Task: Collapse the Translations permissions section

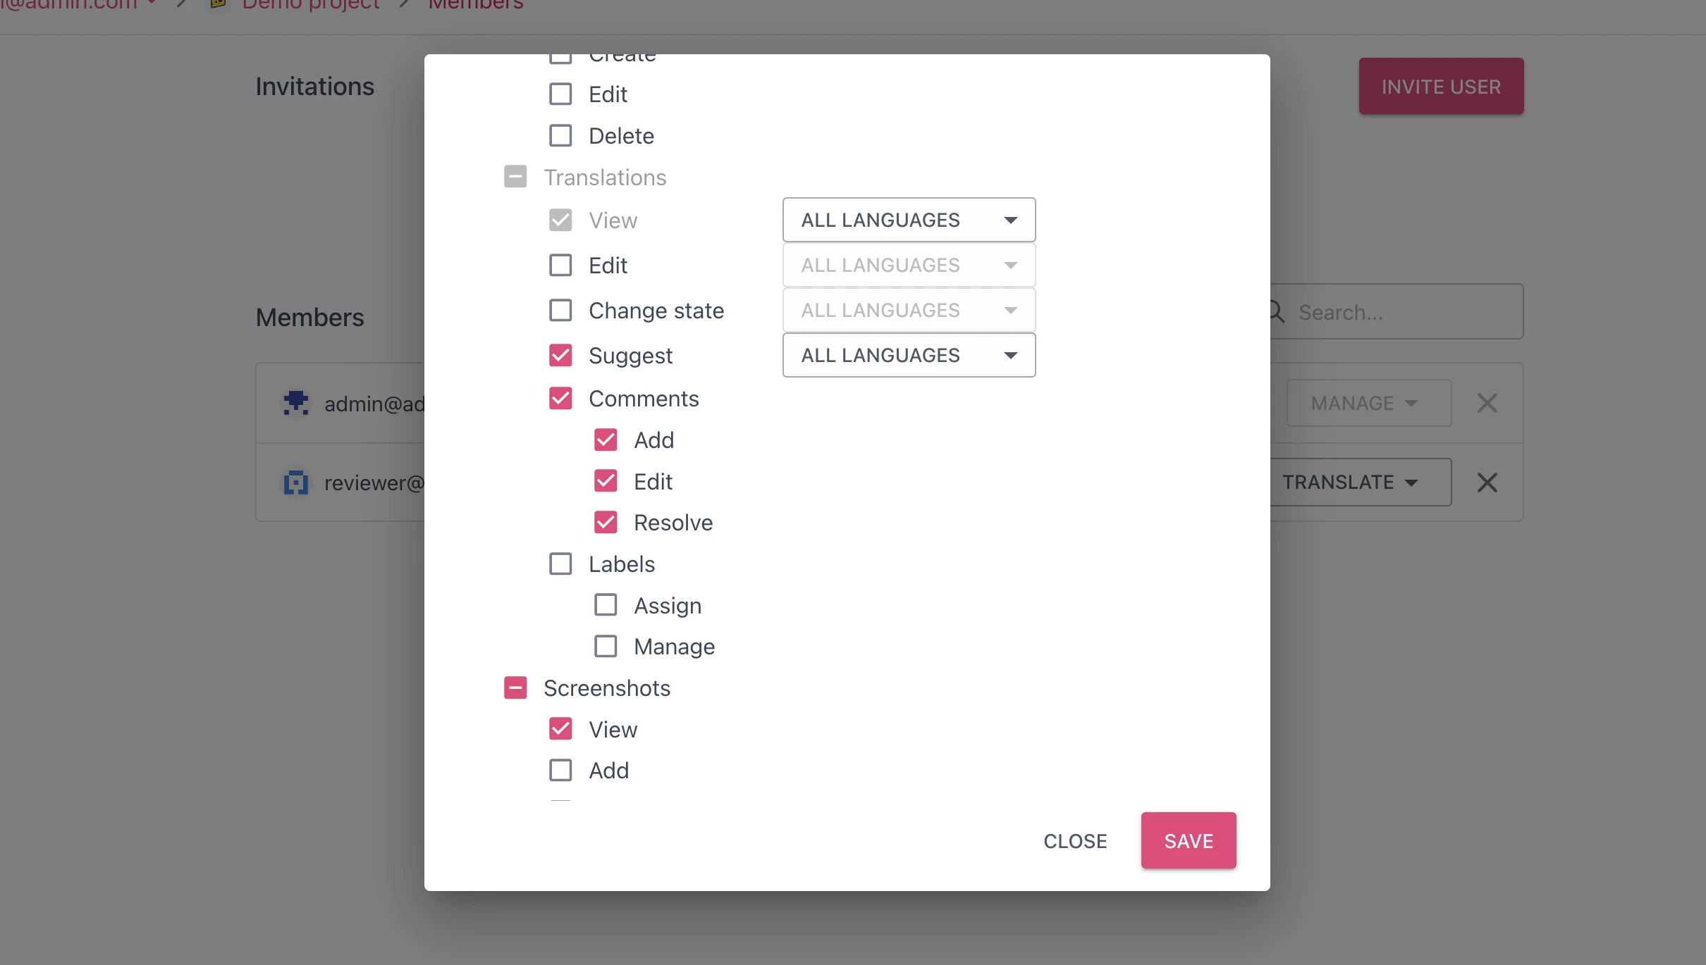Action: tap(515, 176)
